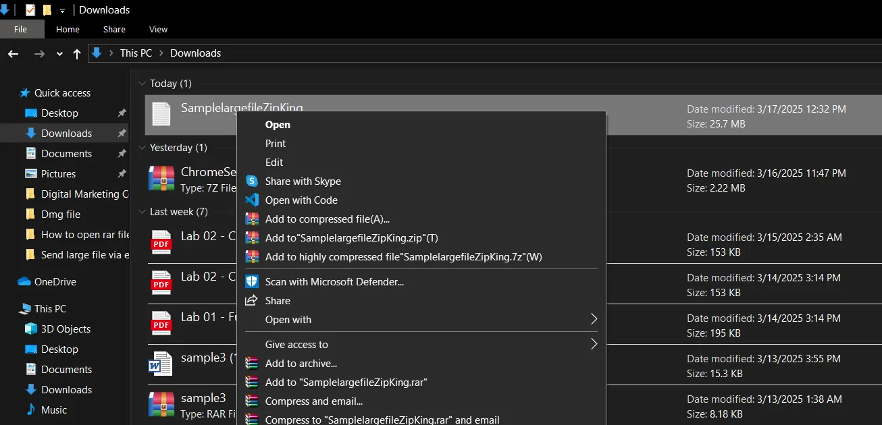Click the WinRAR icon beside Compress and email...
The height and width of the screenshot is (425, 882).
pos(252,401)
